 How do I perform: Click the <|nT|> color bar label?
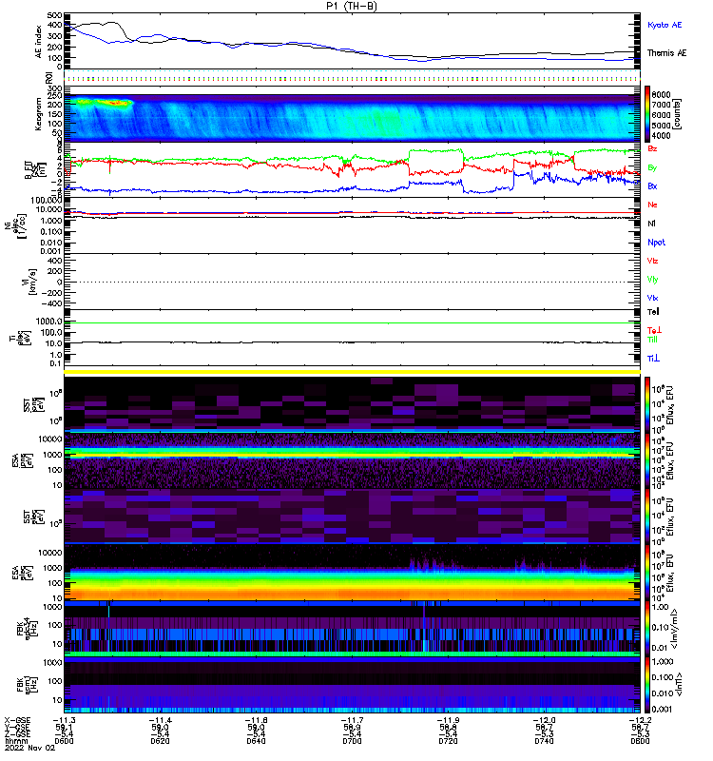[x=680, y=685]
